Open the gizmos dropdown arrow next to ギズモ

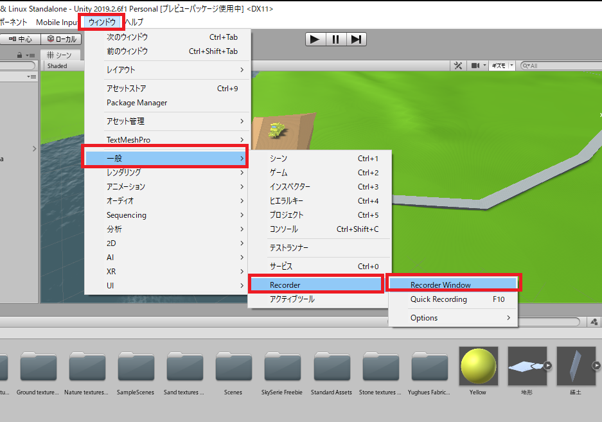tap(511, 65)
